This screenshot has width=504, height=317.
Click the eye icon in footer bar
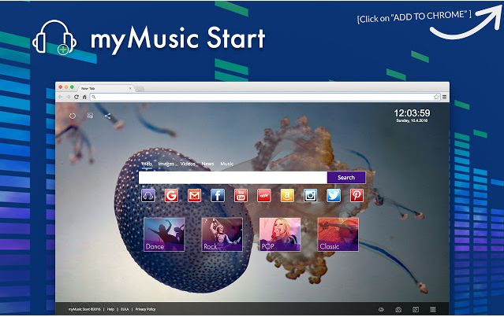tap(381, 310)
